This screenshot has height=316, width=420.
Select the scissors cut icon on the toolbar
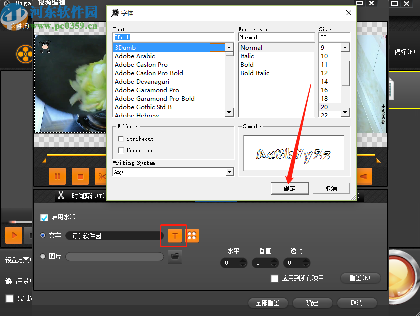pos(101,176)
